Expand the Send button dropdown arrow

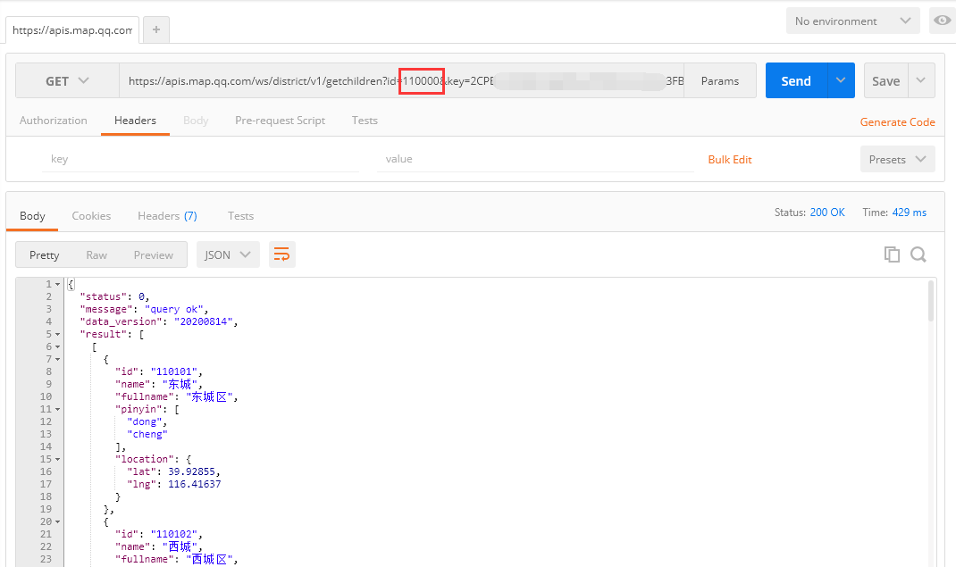point(841,81)
